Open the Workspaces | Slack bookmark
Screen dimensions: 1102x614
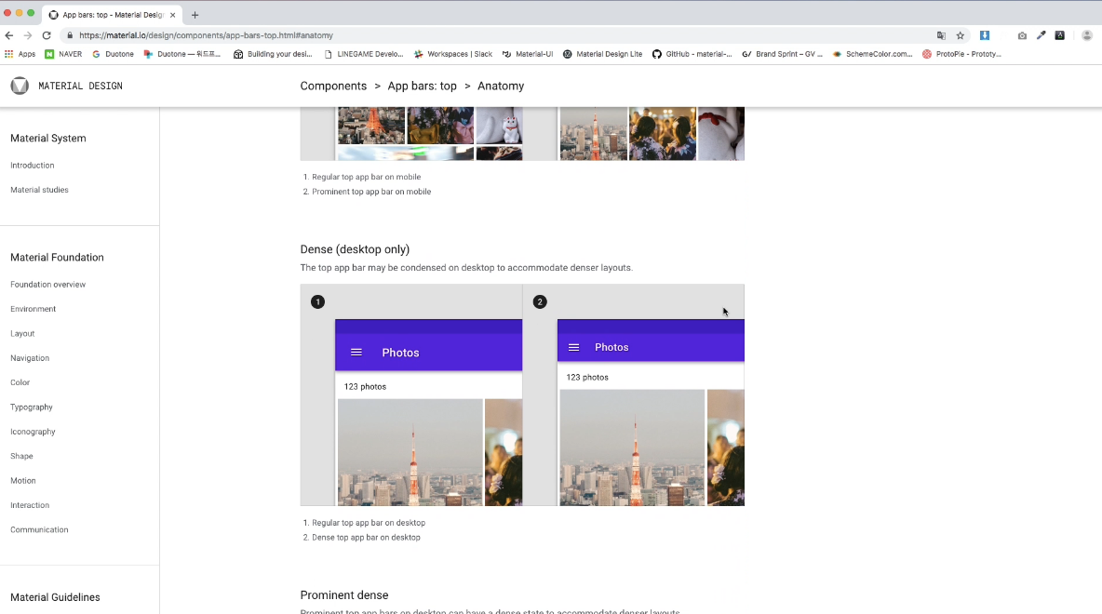click(x=453, y=54)
